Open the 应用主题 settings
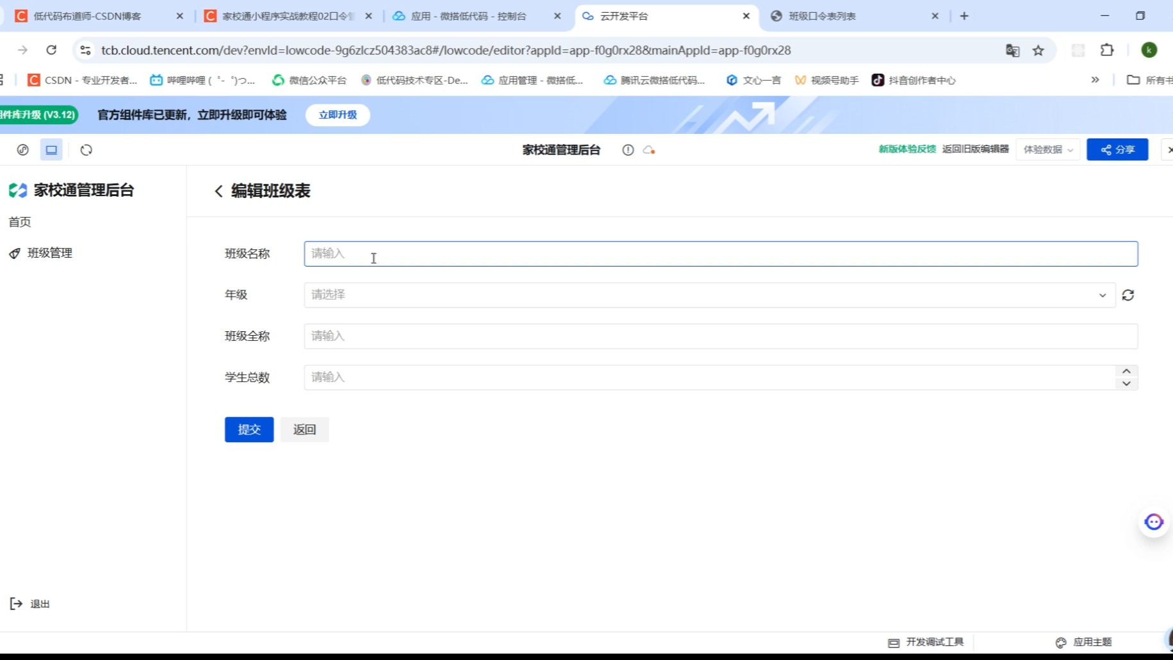The height and width of the screenshot is (660, 1173). 1084,642
